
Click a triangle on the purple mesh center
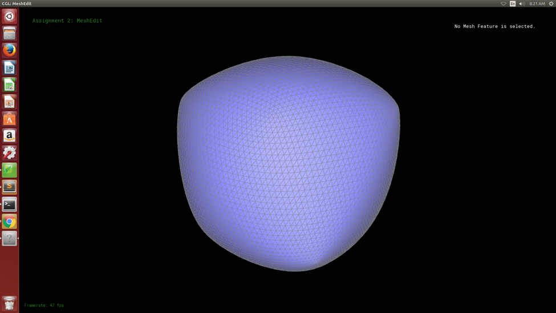pyautogui.click(x=289, y=163)
